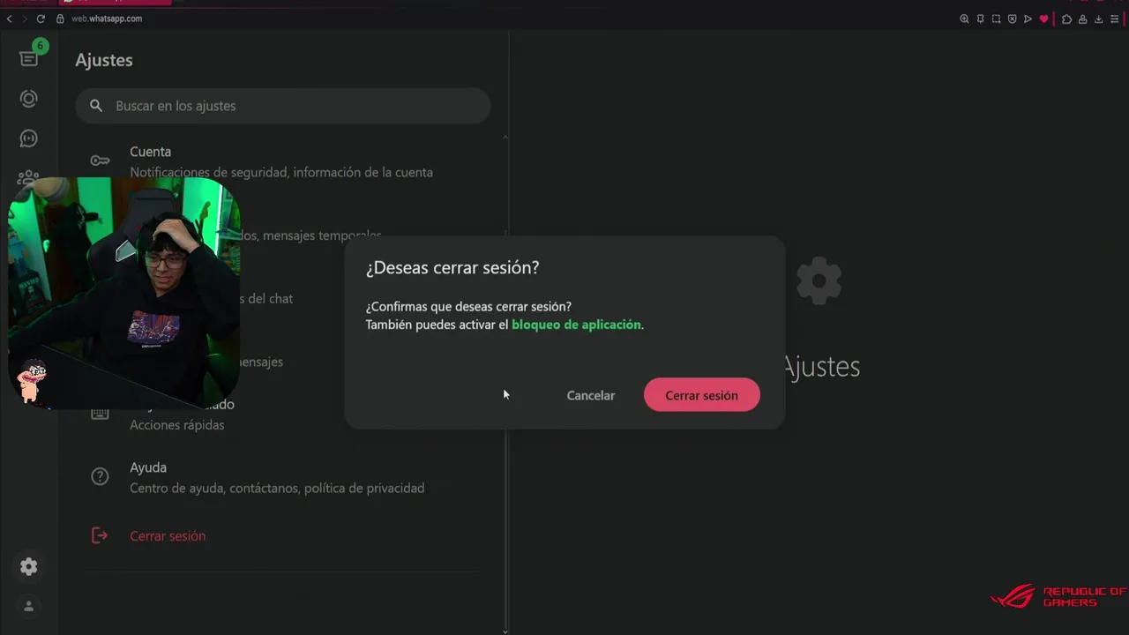This screenshot has width=1129, height=635.
Task: Click the 'Acciones rápidas' text
Action: (x=177, y=425)
